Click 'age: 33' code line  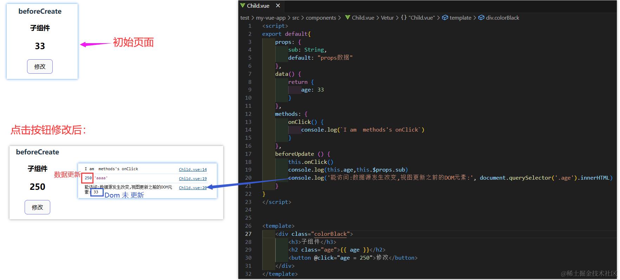pyautogui.click(x=312, y=90)
